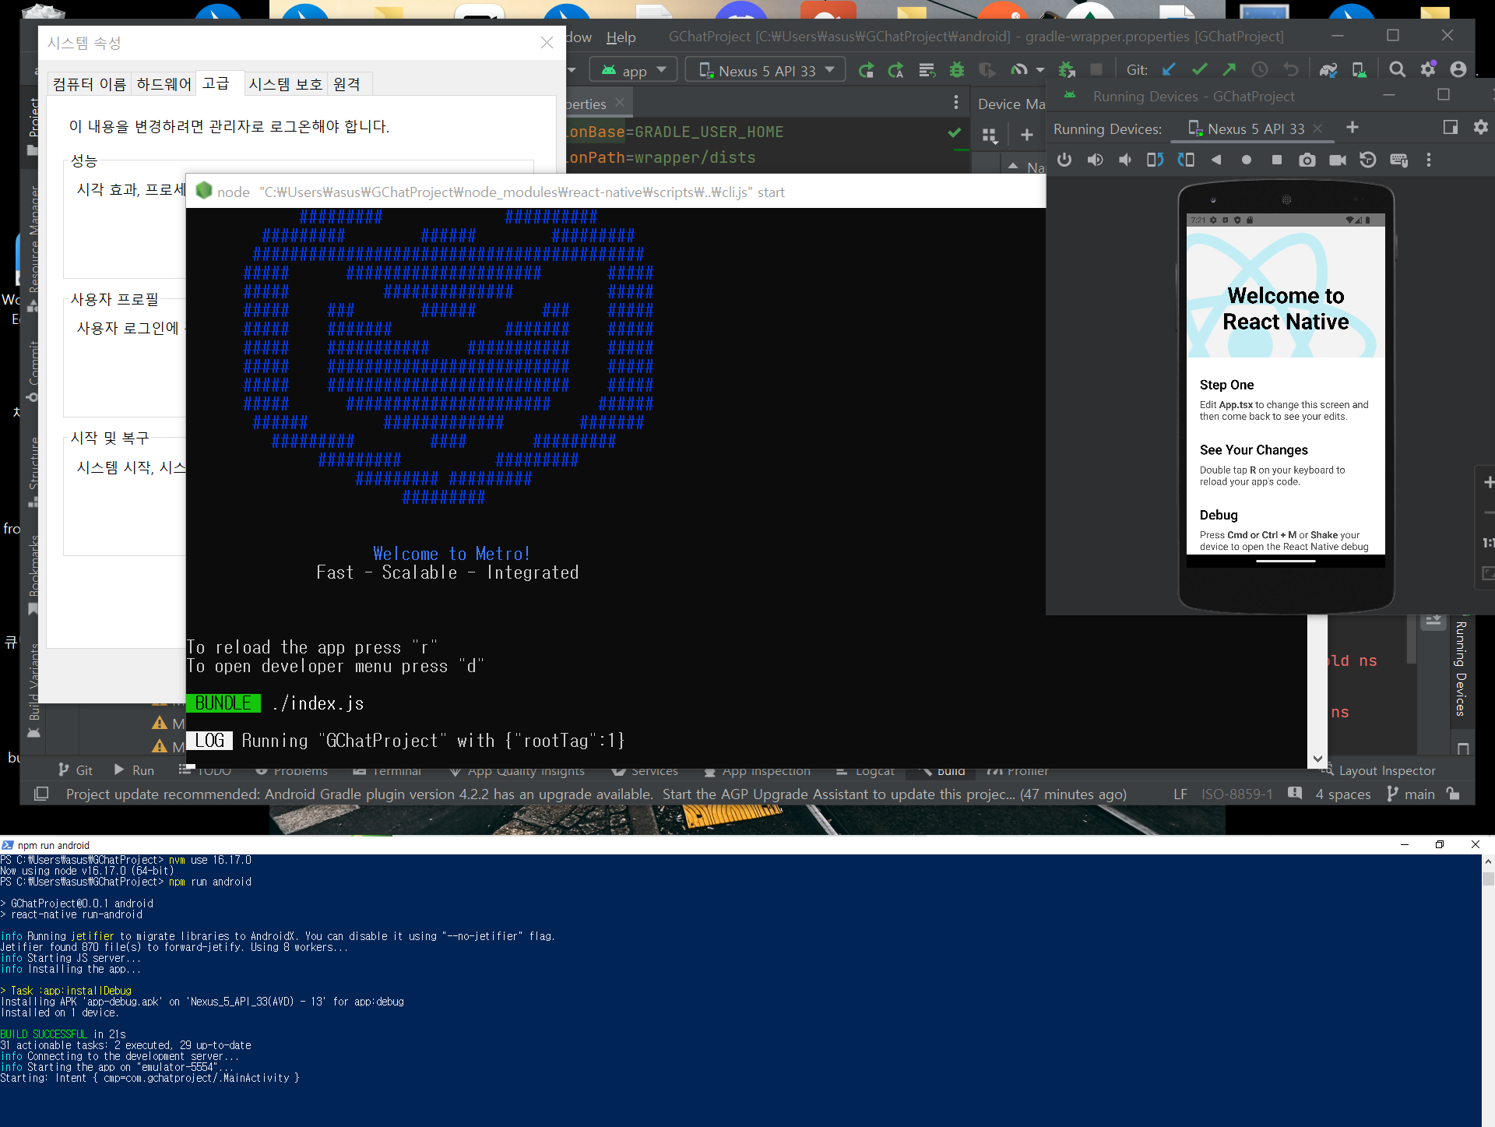Click the emulator zoom in plus button

(1488, 483)
